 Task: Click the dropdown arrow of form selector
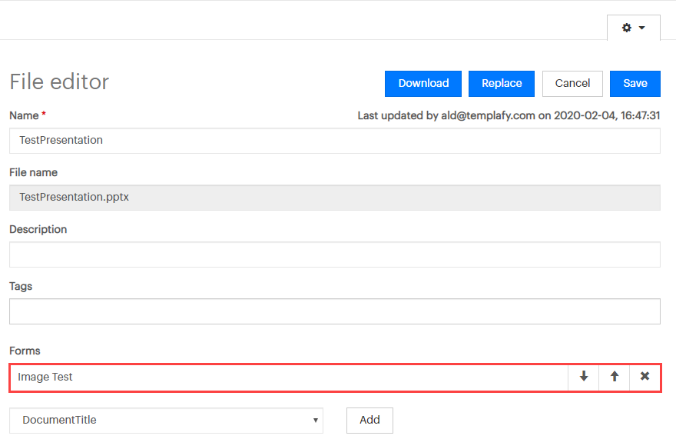click(316, 420)
